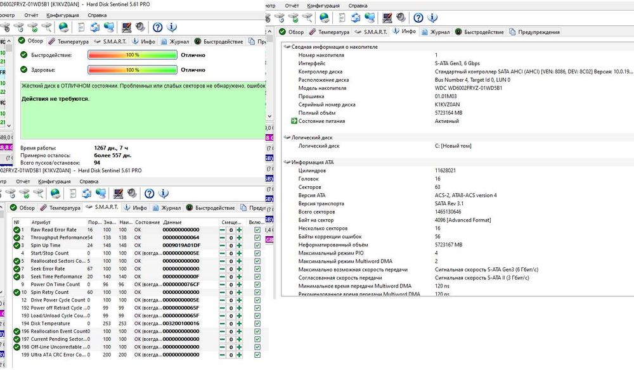The width and height of the screenshot is (634, 392).
Task: Click document report icon in S.M.A.R.T. window toolbar
Action: (73, 193)
